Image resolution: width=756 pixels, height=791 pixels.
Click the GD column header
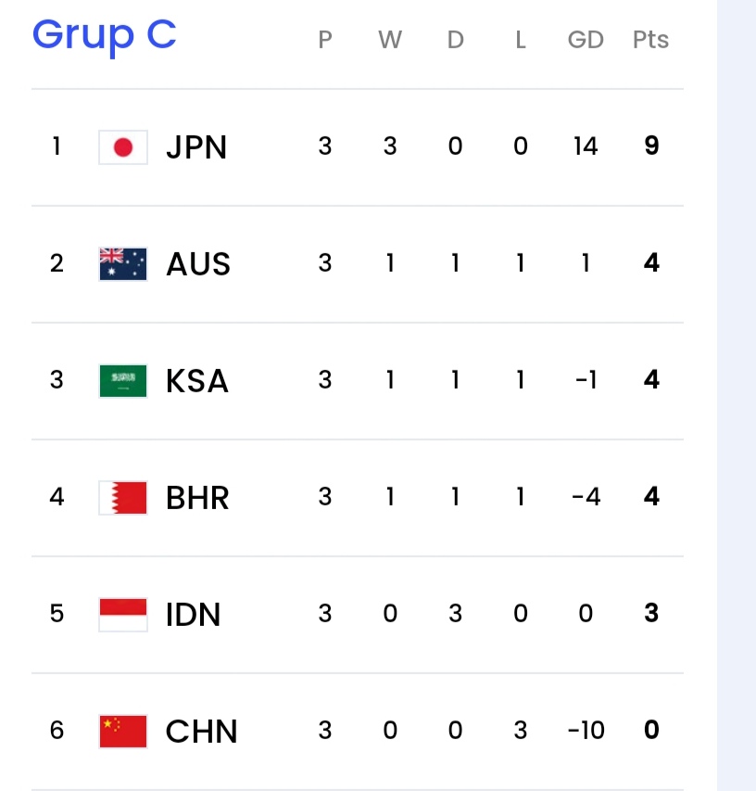[586, 39]
